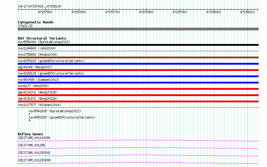Click the esv6177 (Ahn2009) label
The width and height of the screenshot is (267, 167).
click(x=33, y=86)
